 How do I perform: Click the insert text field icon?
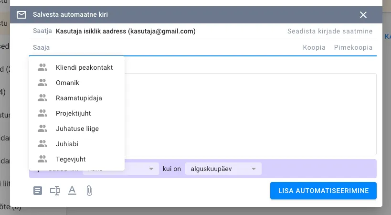[55, 191]
